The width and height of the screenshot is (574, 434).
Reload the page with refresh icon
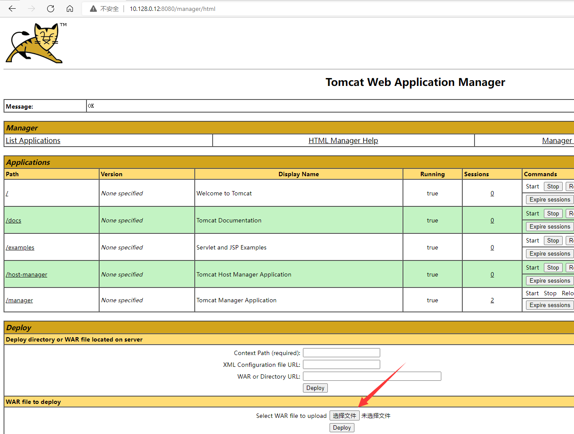pyautogui.click(x=51, y=9)
